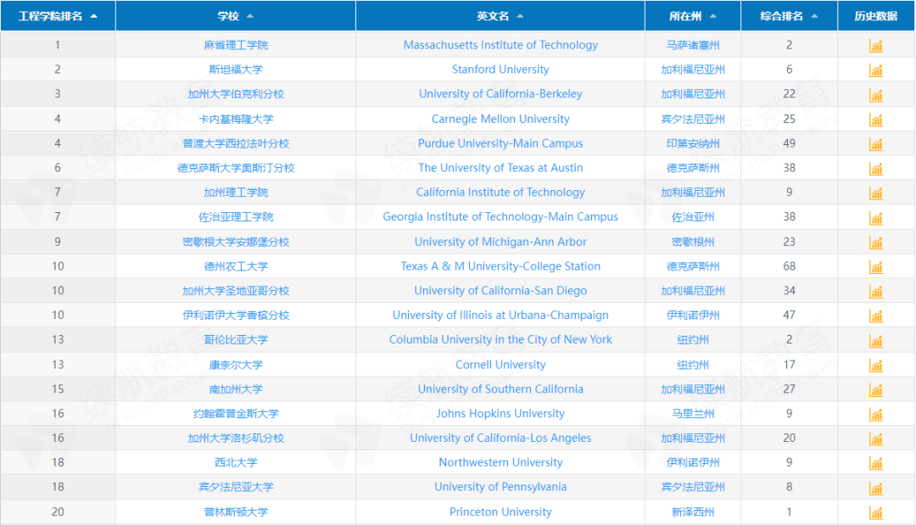The width and height of the screenshot is (916, 525).
Task: Sort by 学校 column header
Action: [x=236, y=16]
